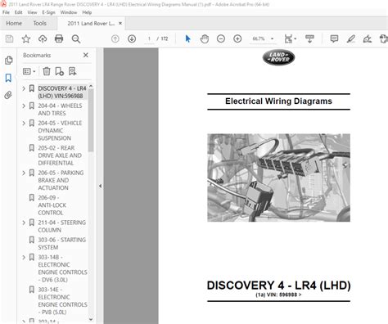Toggle the Bookmarks panel sidebar icon
The height and width of the screenshot is (324, 388).
click(x=8, y=78)
